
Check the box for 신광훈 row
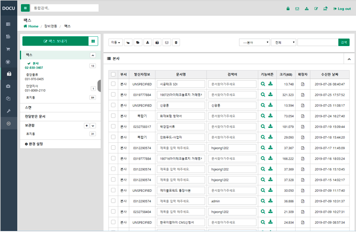coord(113,105)
